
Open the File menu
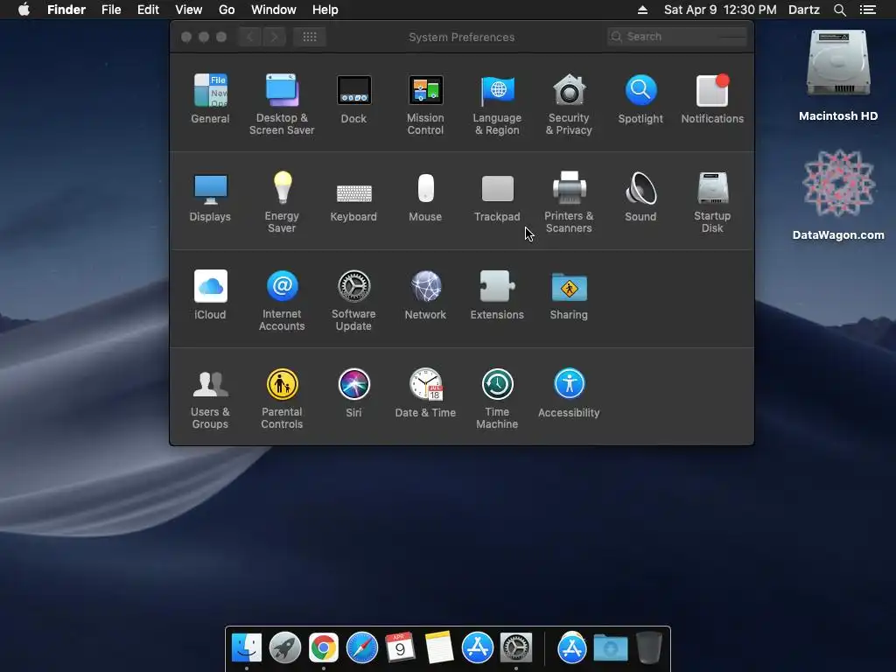pos(111,10)
